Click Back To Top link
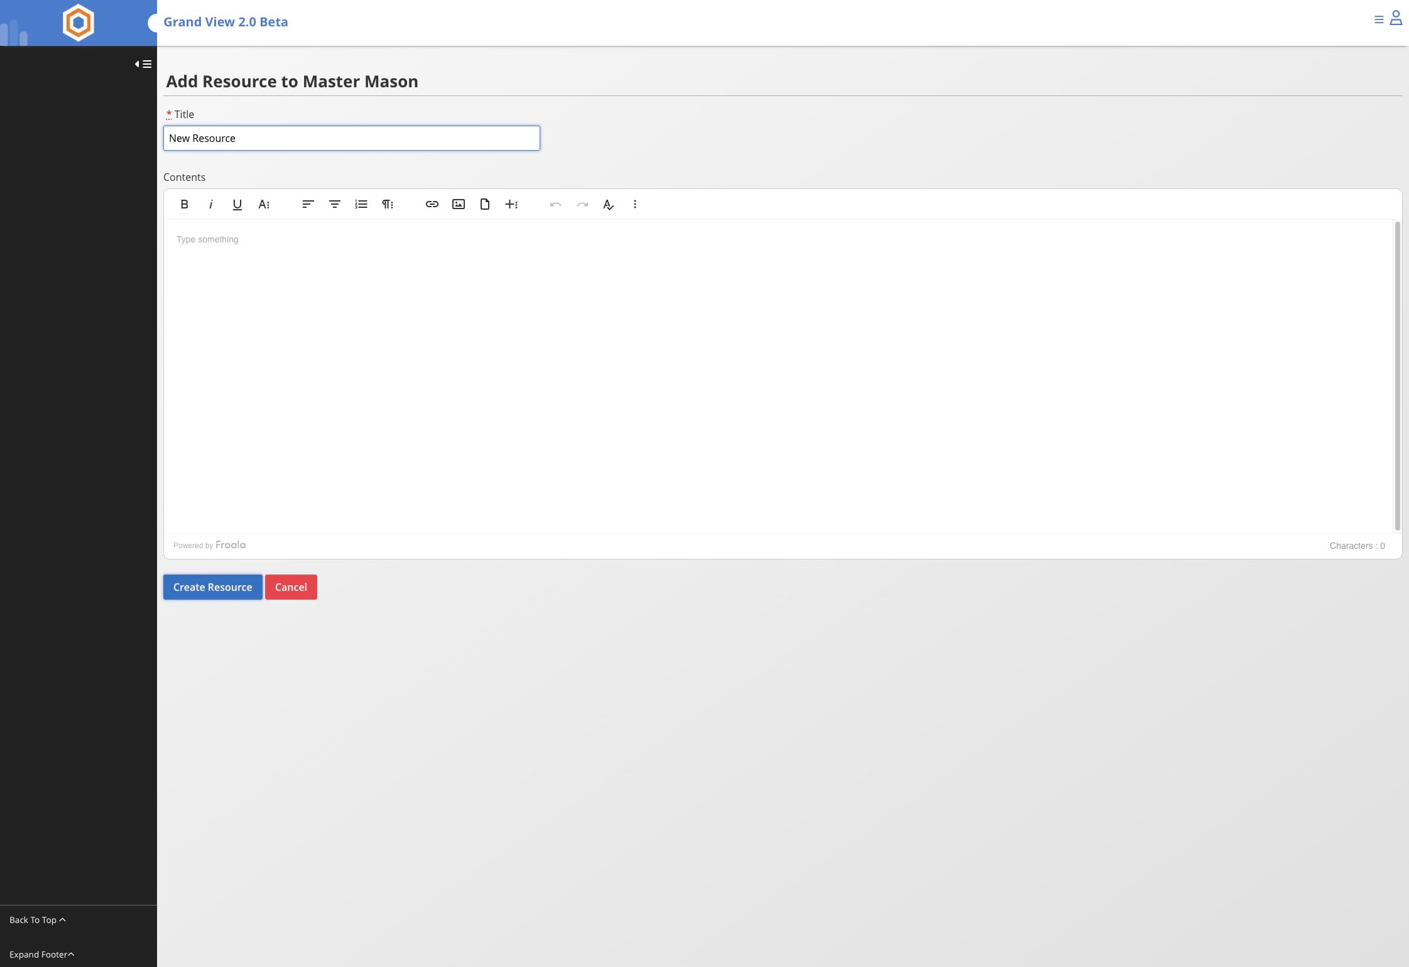Image resolution: width=1409 pixels, height=967 pixels. pyautogui.click(x=37, y=920)
